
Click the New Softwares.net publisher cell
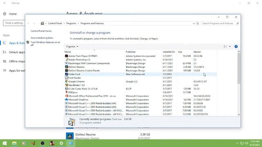pyautogui.click(x=136, y=74)
